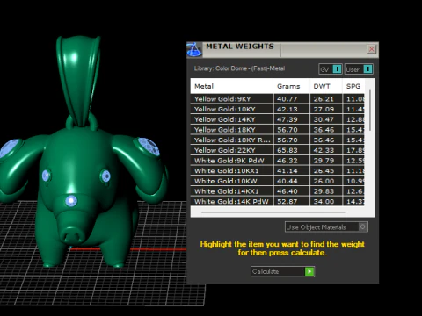422x316 pixels.
Task: Select the White Gold:9K PdW row
Action: (x=277, y=161)
